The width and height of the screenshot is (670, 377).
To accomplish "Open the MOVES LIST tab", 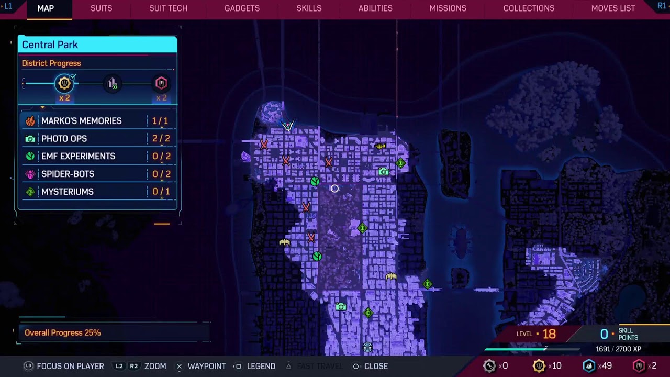I will tap(613, 8).
